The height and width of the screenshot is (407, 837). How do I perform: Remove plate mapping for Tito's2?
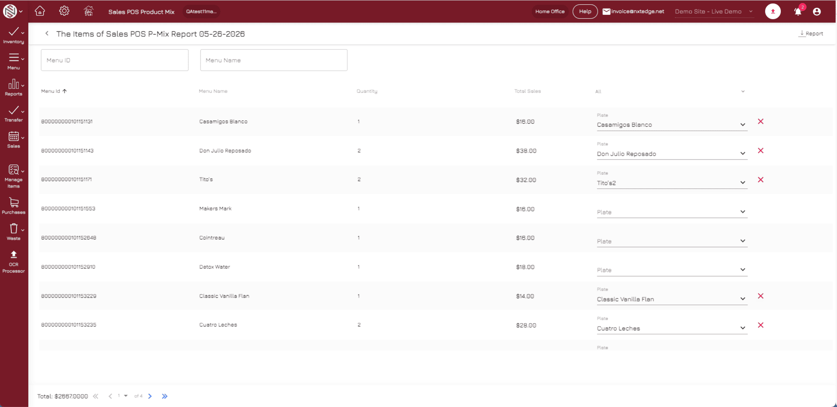(761, 180)
